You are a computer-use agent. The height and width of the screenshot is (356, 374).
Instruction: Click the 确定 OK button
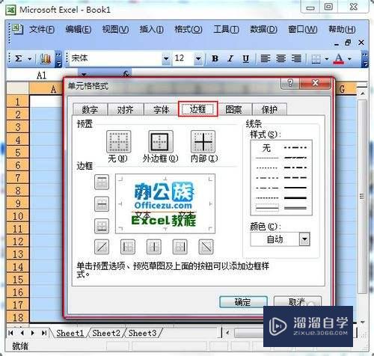[x=243, y=302]
